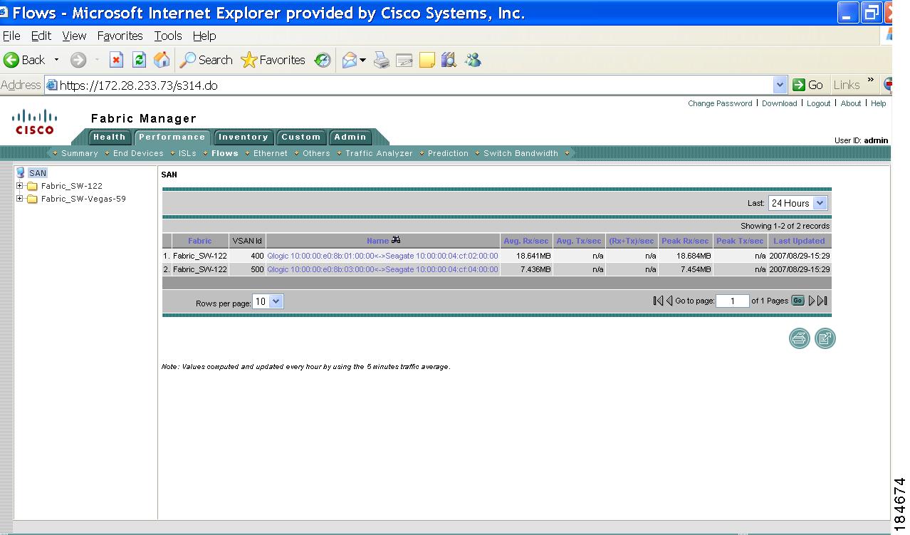The width and height of the screenshot is (910, 535).
Task: Click the address bar URL field
Action: [x=409, y=85]
